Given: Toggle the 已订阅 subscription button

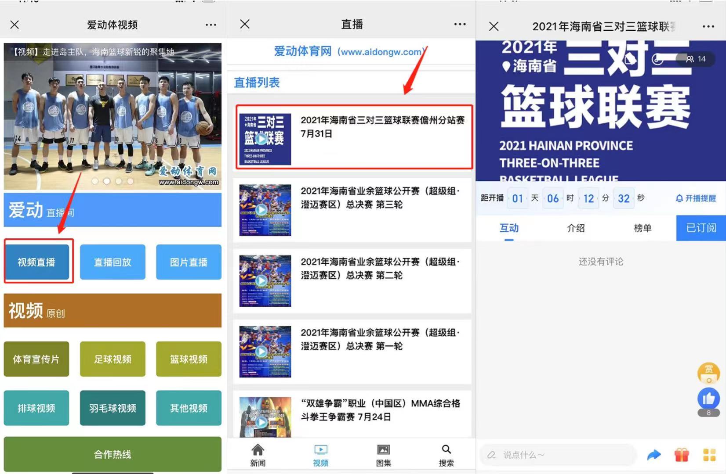Looking at the screenshot, I should pos(701,228).
